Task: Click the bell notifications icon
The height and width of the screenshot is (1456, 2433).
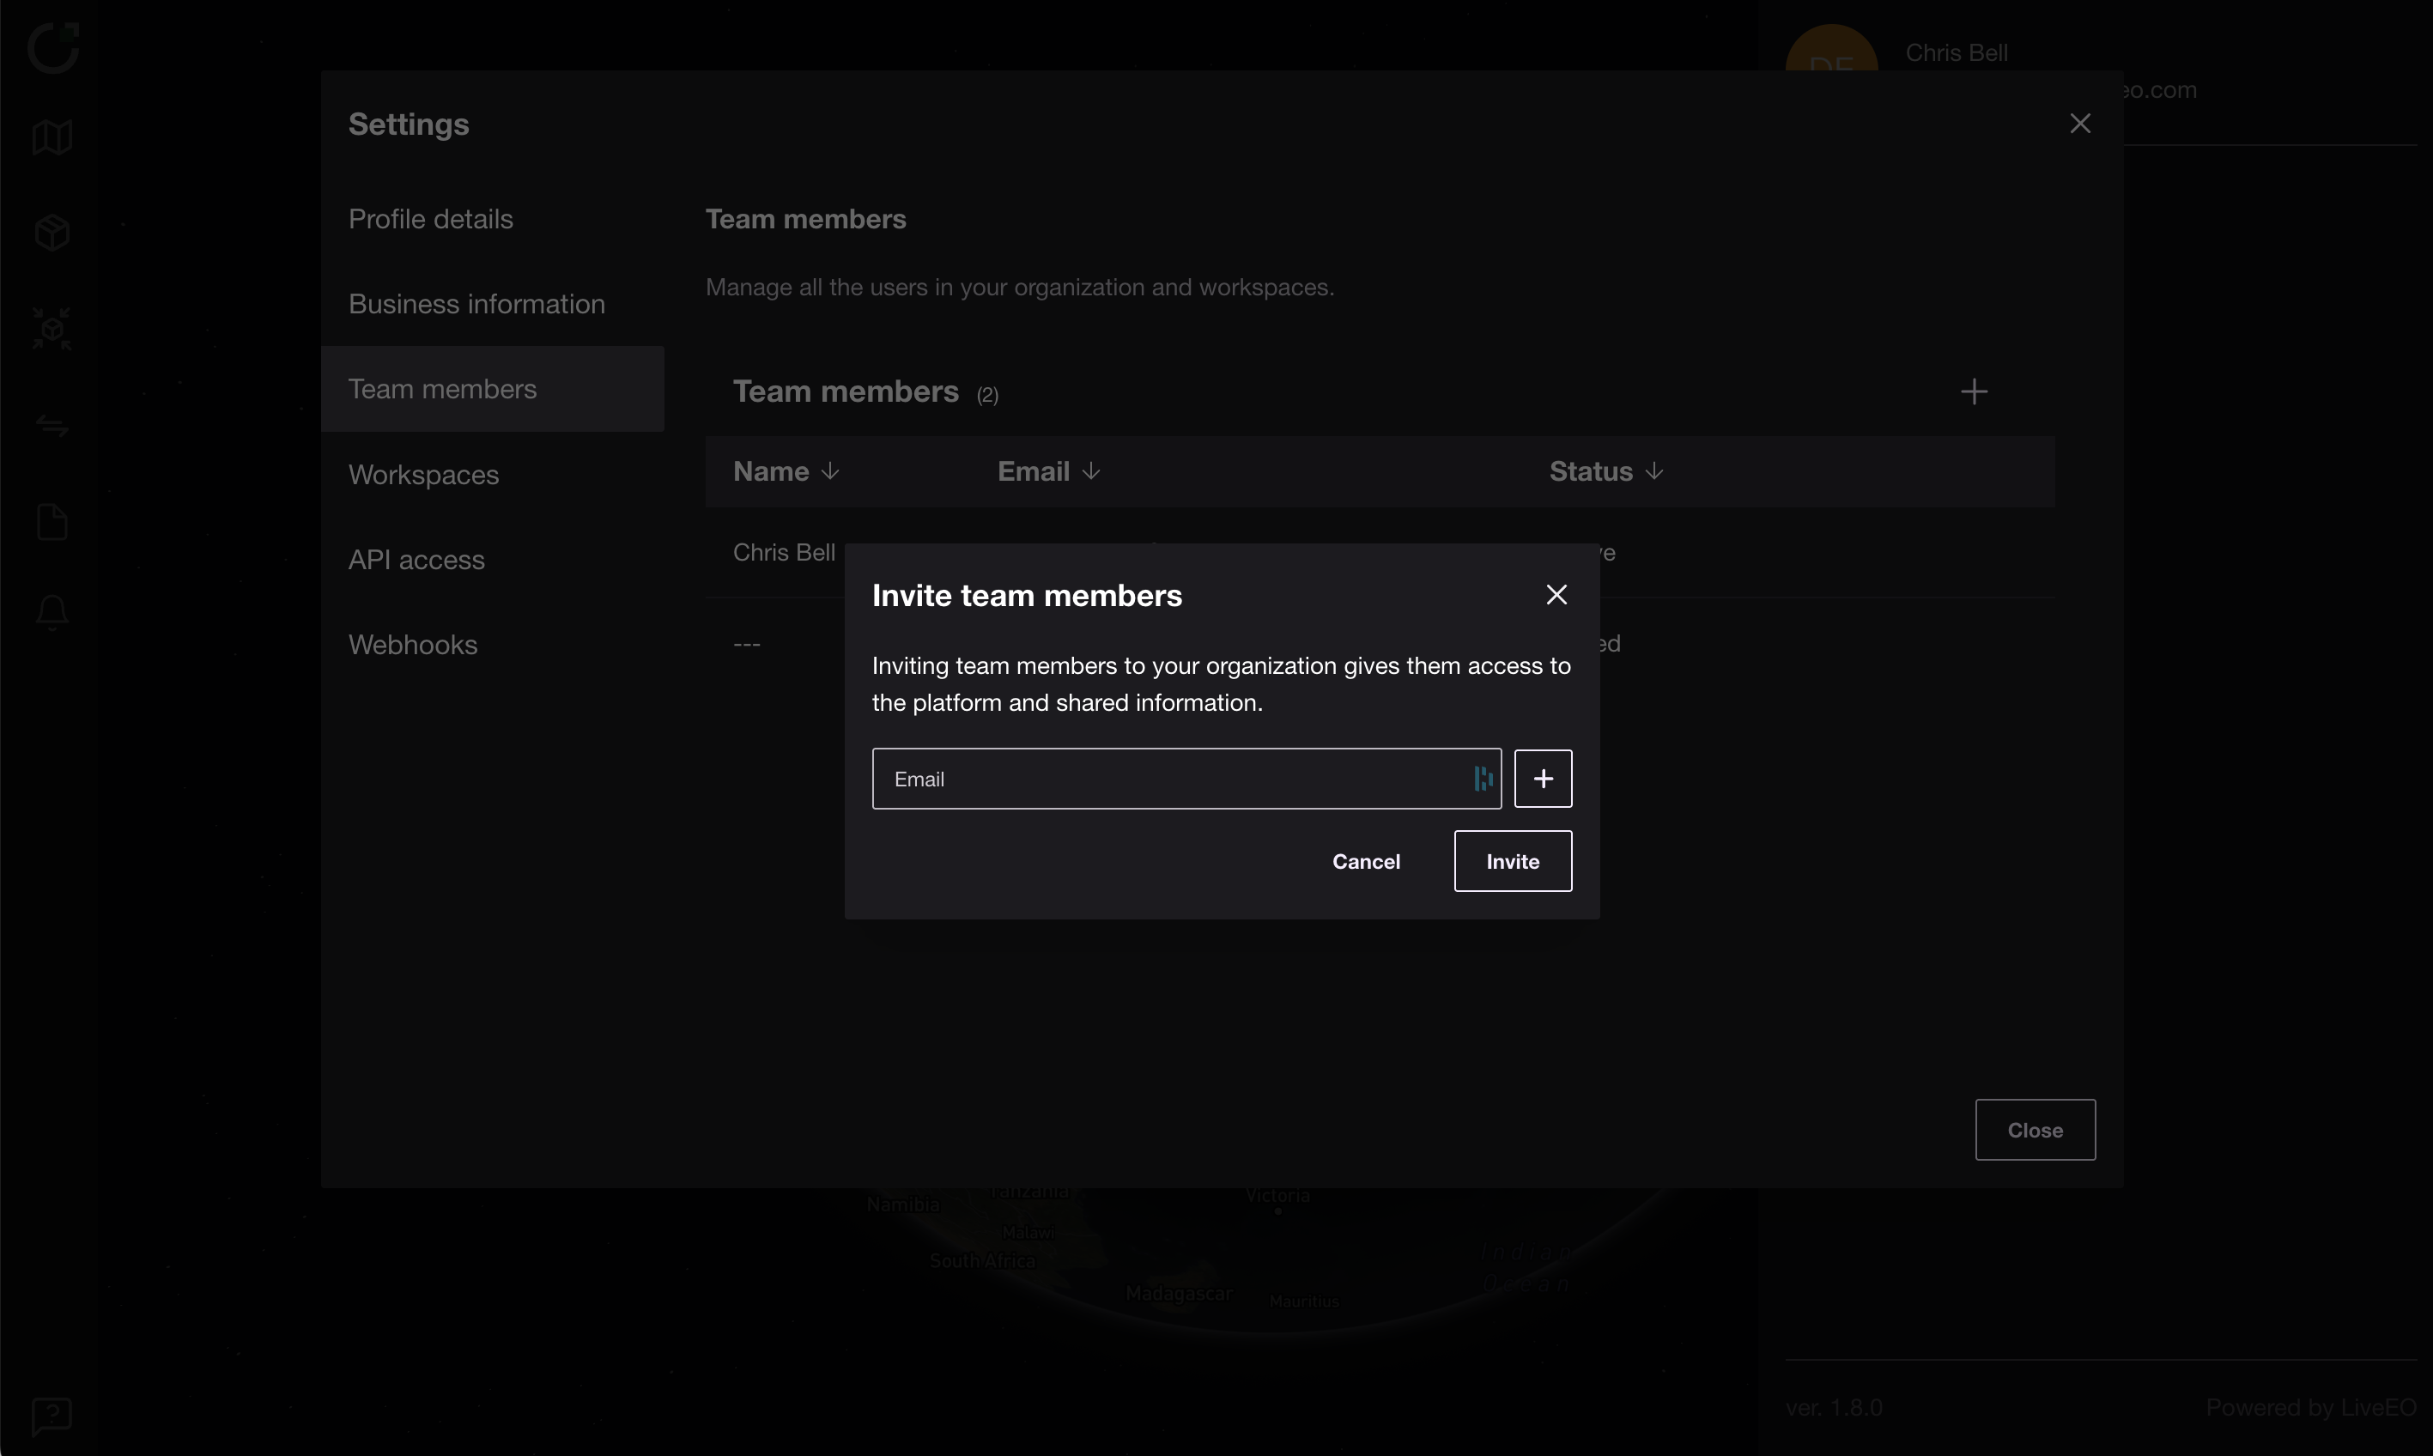Action: click(x=52, y=613)
